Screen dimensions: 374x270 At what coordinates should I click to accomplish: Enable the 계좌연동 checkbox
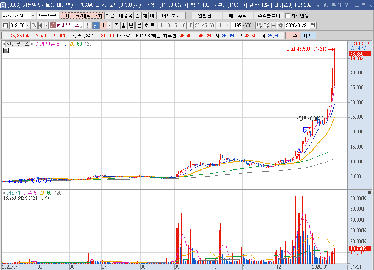coord(288,16)
